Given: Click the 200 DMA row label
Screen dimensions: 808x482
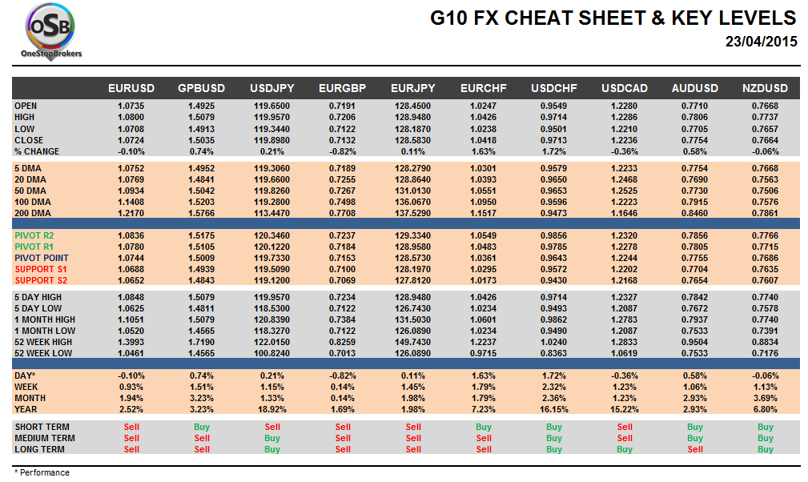Looking at the screenshot, I should [32, 213].
